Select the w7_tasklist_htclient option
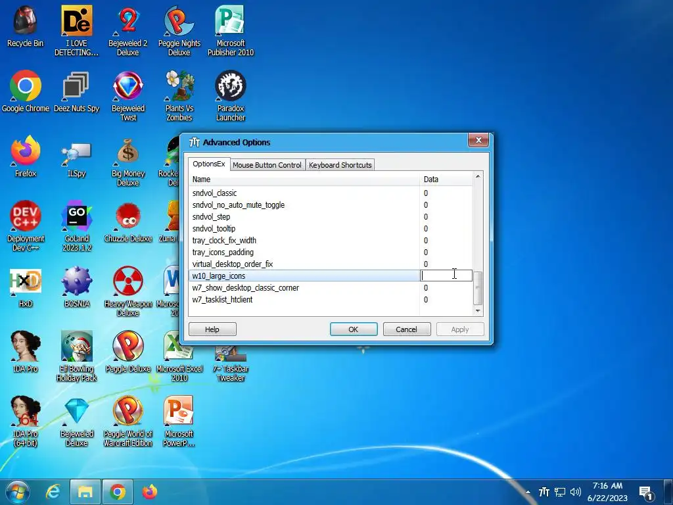 330,300
